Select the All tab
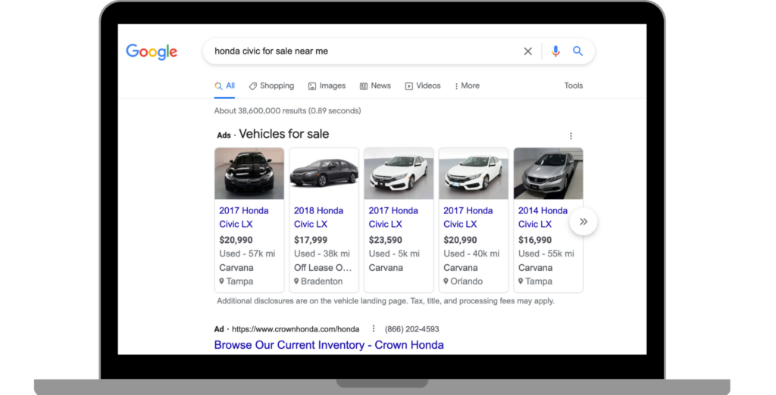 (224, 86)
